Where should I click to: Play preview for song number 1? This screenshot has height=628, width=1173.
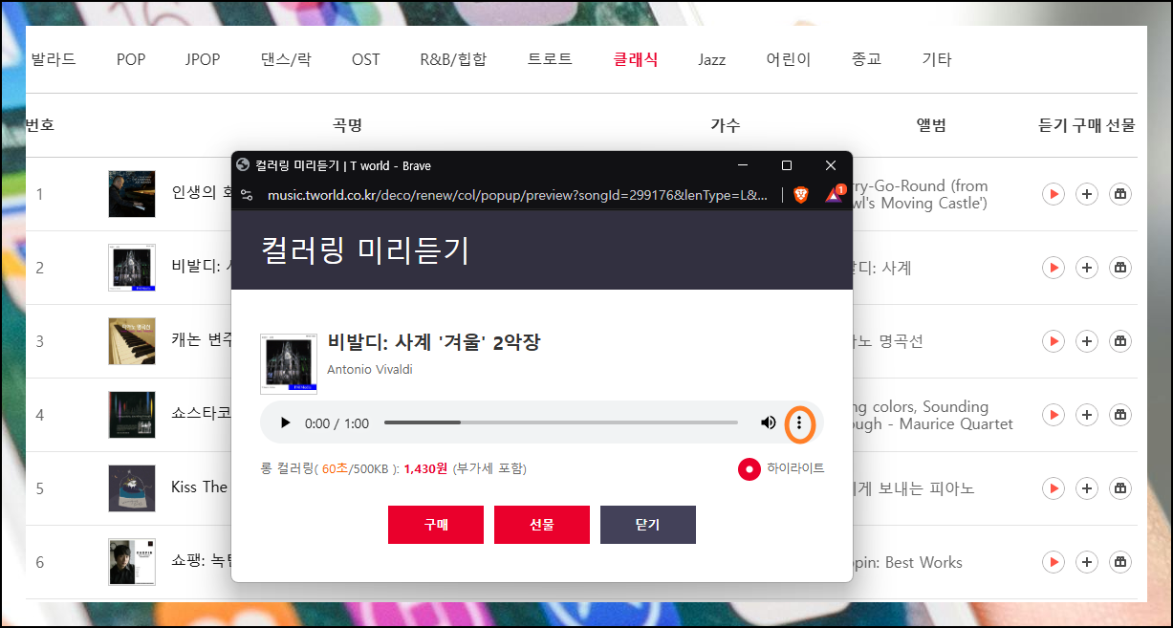1053,194
